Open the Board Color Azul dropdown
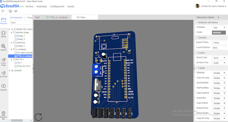The image size is (228, 122). click(x=219, y=58)
